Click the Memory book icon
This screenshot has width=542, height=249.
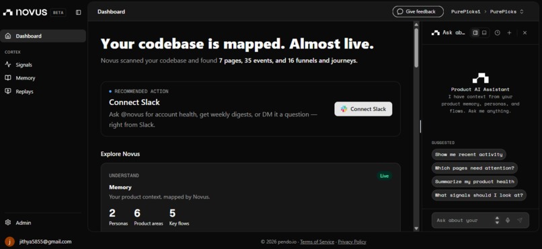8,78
